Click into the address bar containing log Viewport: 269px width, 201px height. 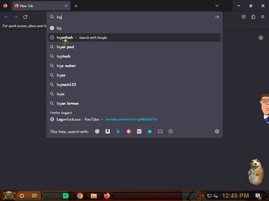click(134, 17)
